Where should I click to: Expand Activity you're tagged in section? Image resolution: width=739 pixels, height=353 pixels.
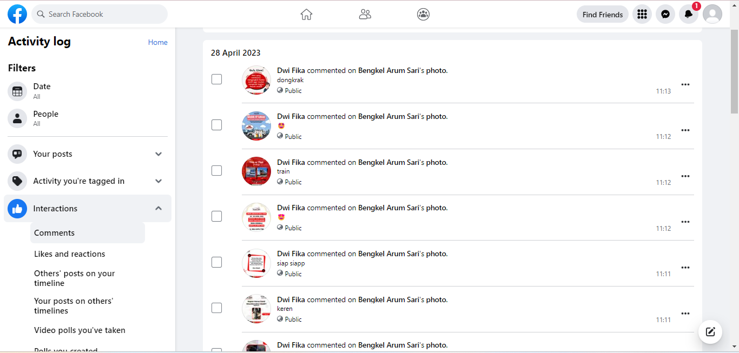[x=159, y=181]
